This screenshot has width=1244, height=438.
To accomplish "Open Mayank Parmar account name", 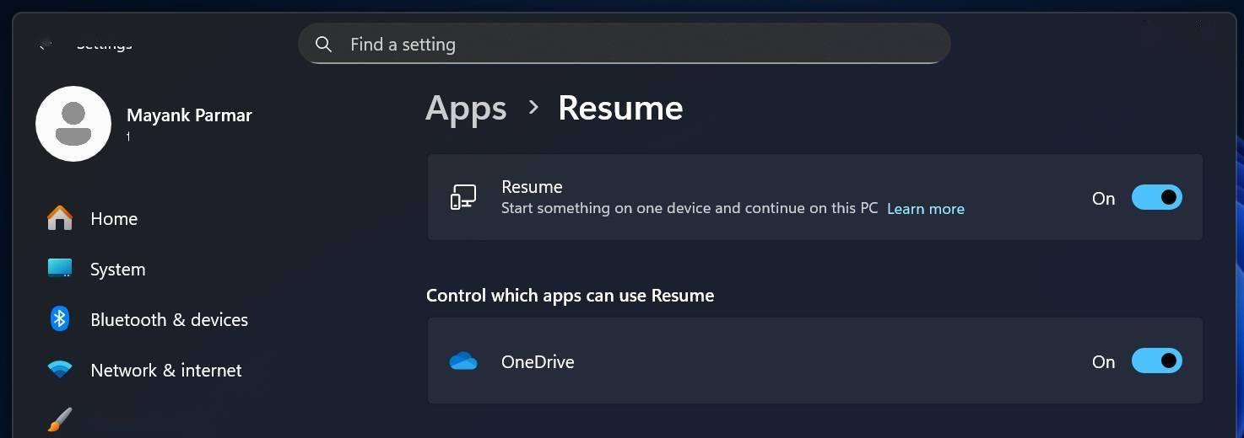I will coord(189,115).
